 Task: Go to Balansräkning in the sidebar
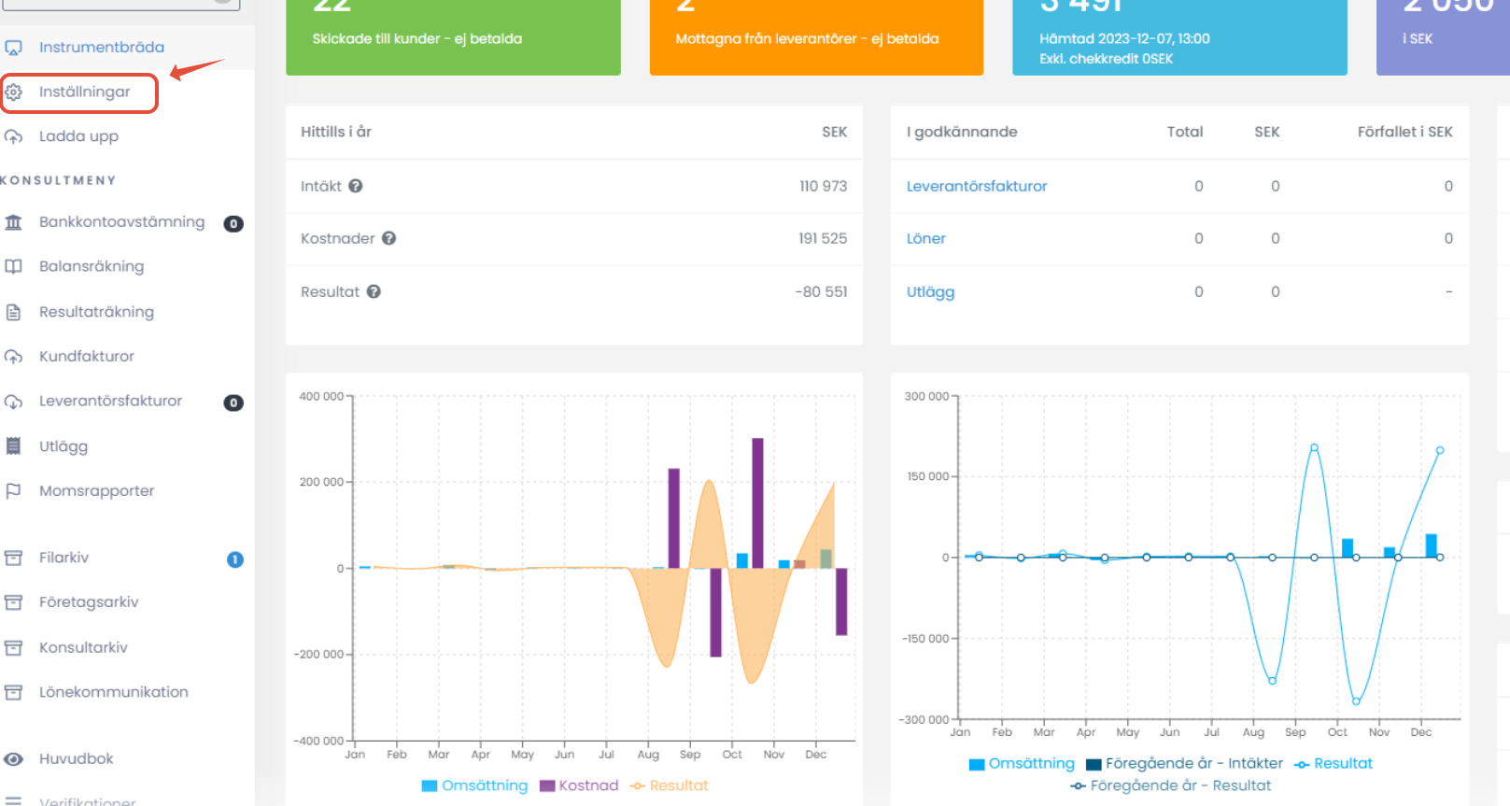click(x=92, y=266)
